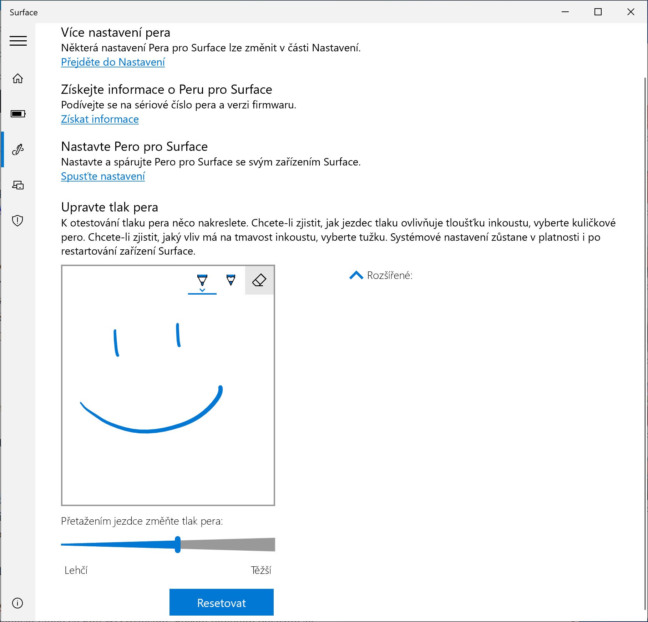Click the Přetažením jezdce změňte tlak pera label
The image size is (648, 622).
[142, 521]
